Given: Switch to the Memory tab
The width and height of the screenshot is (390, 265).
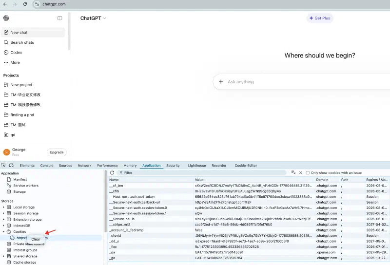Looking at the screenshot, I should point(130,166).
